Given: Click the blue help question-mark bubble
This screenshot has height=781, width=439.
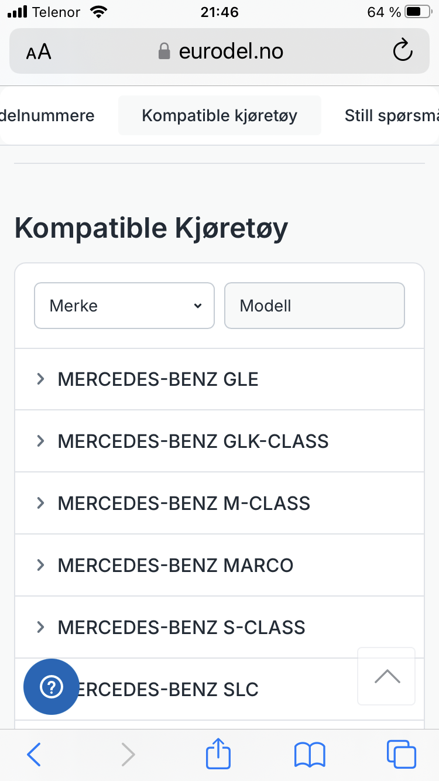Looking at the screenshot, I should (51, 687).
